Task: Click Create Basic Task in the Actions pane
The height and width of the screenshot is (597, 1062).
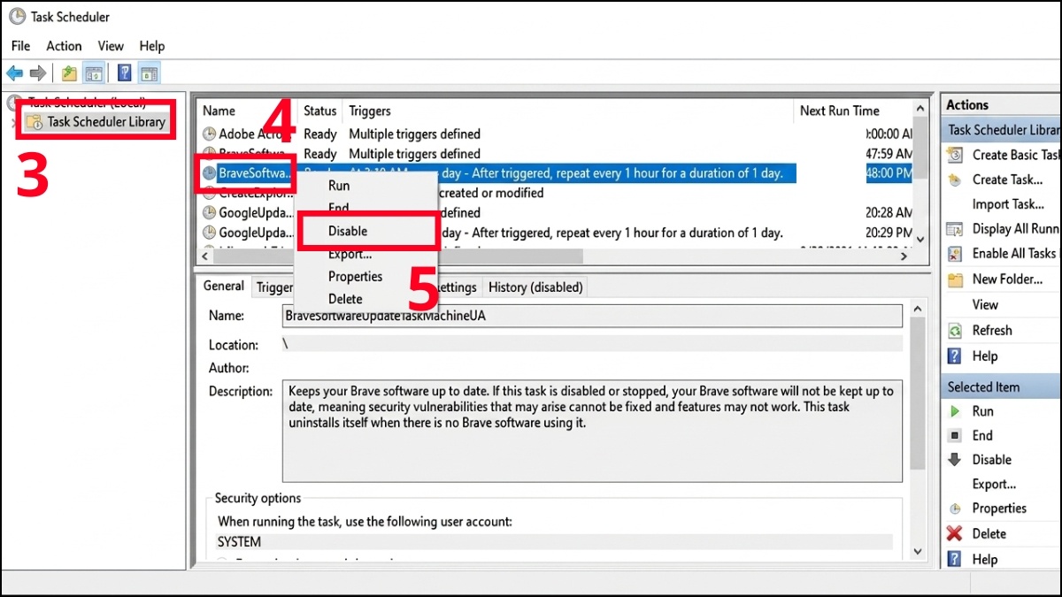Action: [1004, 155]
